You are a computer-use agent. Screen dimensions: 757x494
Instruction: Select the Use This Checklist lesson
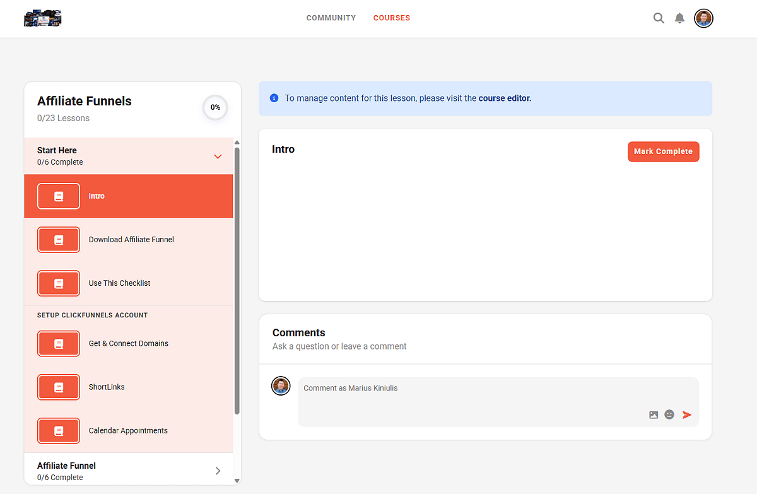point(129,283)
